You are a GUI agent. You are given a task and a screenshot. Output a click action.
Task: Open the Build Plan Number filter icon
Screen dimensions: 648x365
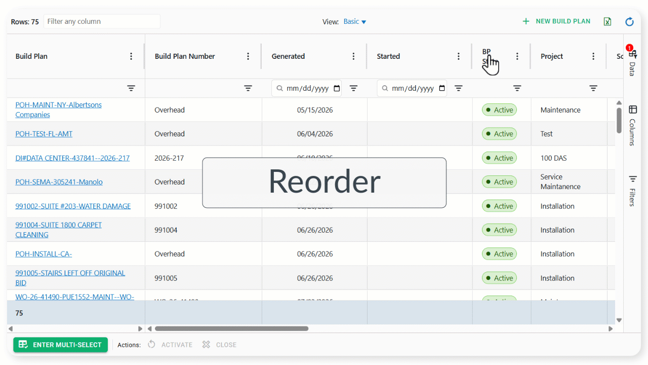coord(248,88)
